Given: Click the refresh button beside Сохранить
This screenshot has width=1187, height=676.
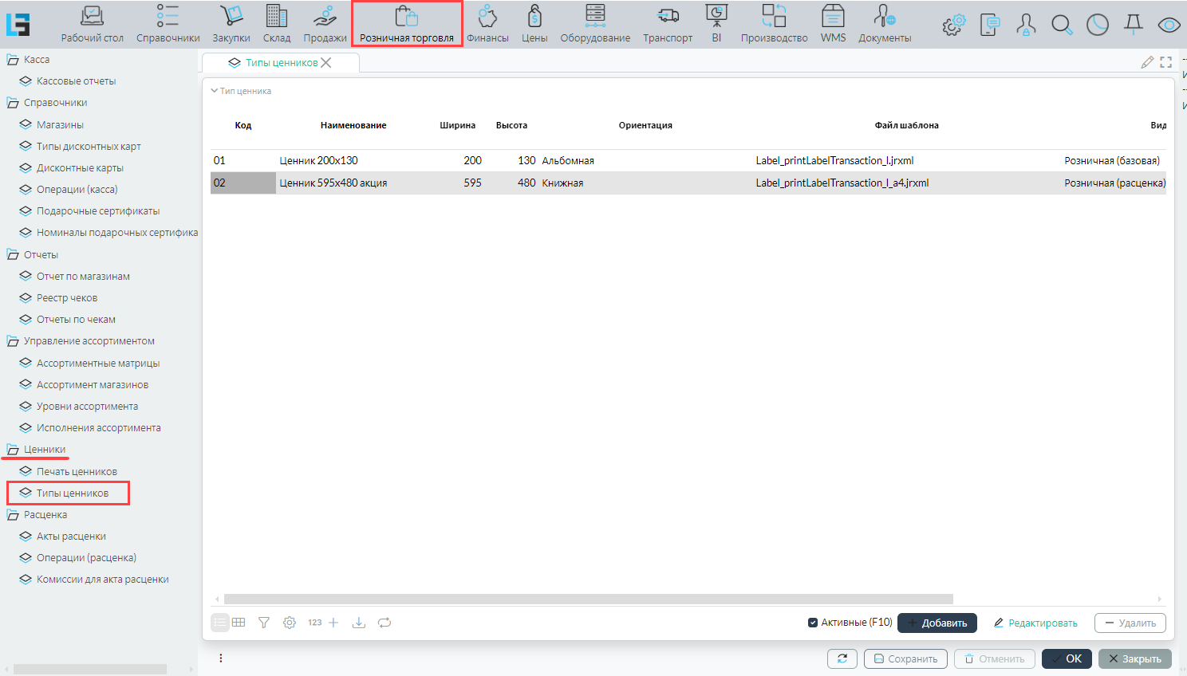Looking at the screenshot, I should click(x=842, y=658).
